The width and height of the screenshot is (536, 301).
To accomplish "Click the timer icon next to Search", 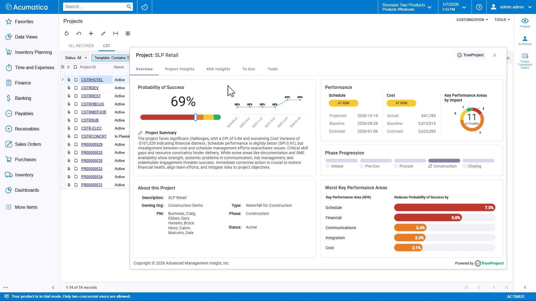I will pyautogui.click(x=144, y=7).
